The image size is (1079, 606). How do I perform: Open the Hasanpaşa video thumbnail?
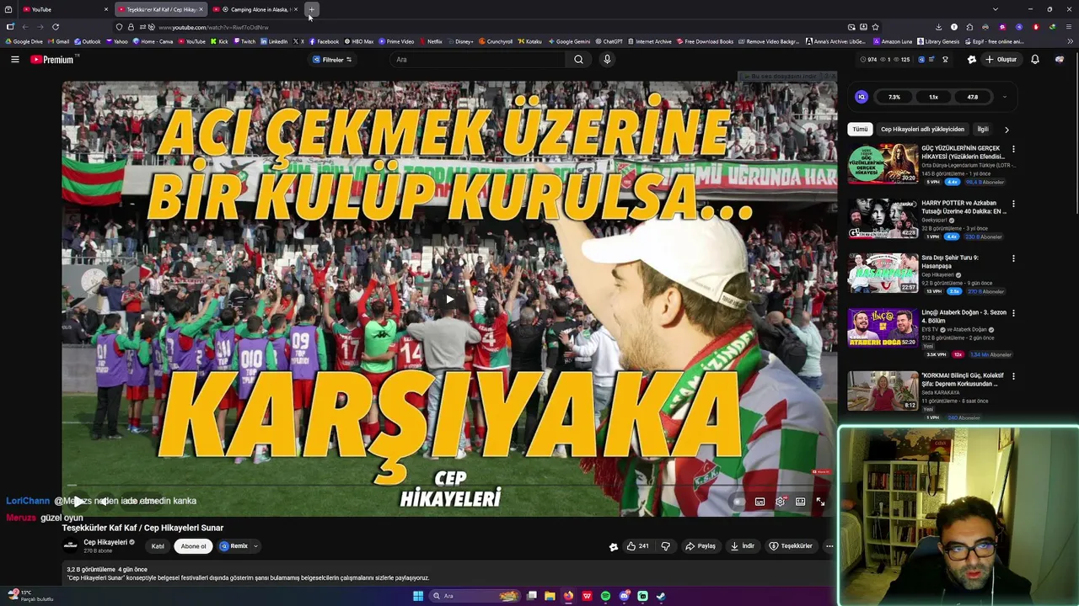(x=883, y=273)
